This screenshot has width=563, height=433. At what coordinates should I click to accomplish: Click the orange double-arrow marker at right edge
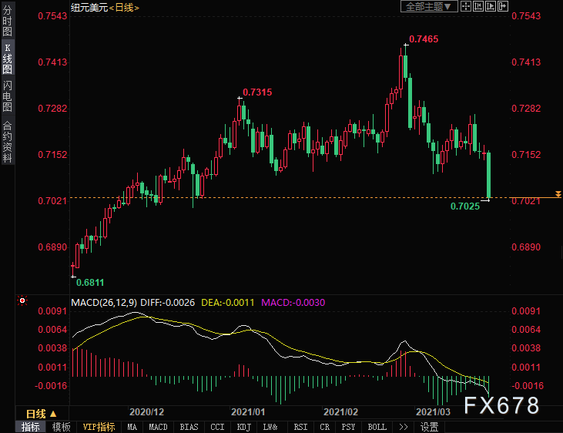pos(558,193)
